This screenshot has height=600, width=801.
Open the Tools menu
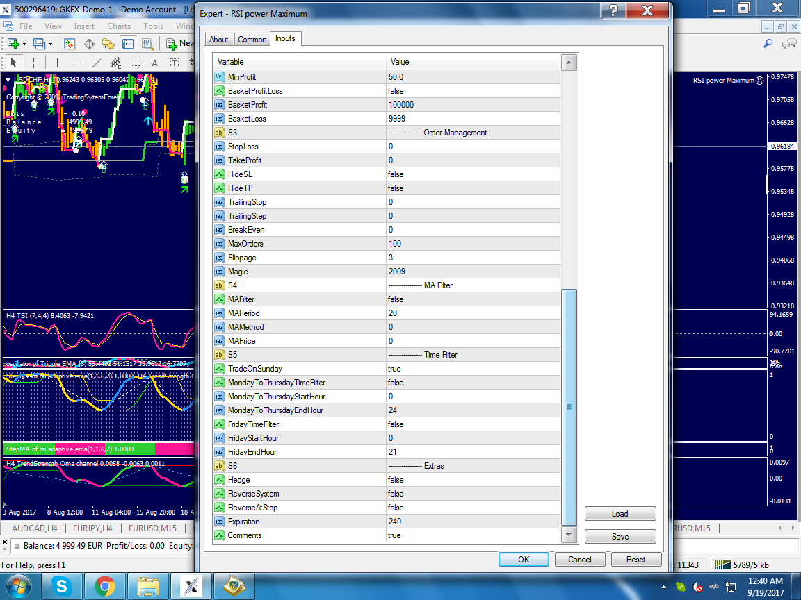pyautogui.click(x=153, y=26)
